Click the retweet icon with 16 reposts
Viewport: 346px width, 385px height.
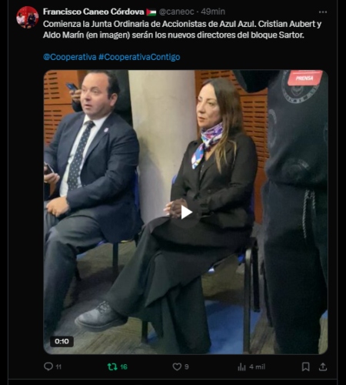112,367
